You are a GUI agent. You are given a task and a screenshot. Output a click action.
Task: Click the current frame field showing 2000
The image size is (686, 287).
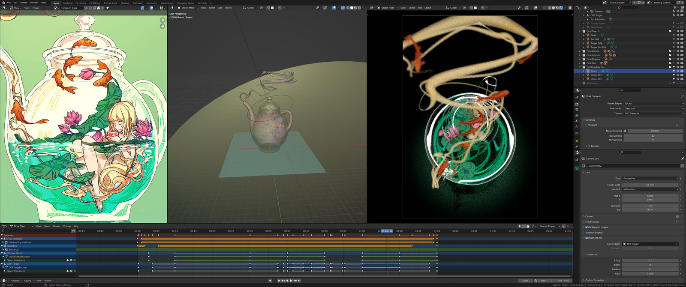525,281
